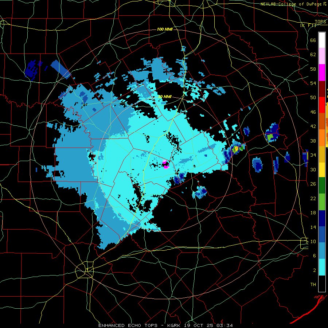Viewport: 328px width, 328px height.
Task: Click the legend value '34'
Action: pos(313,155)
